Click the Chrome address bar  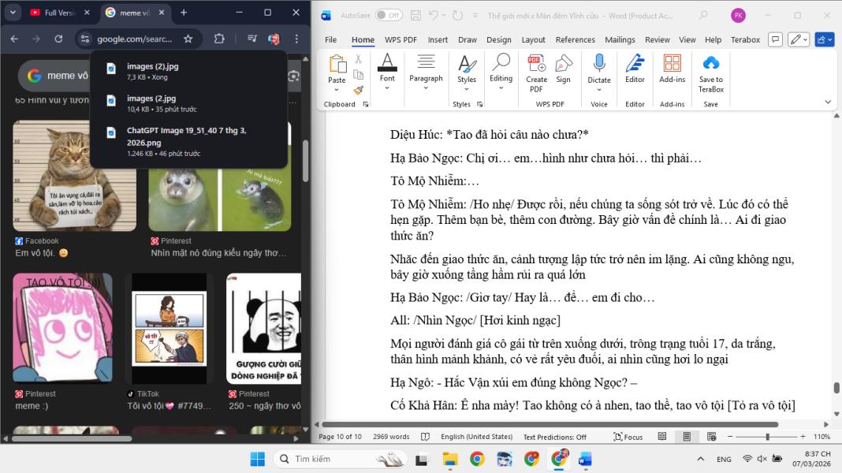[x=135, y=39]
